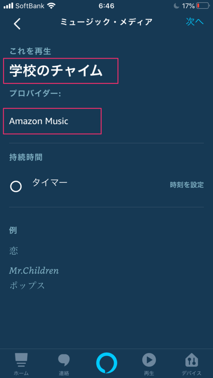Tap the battery indicator in status bar

point(202,6)
